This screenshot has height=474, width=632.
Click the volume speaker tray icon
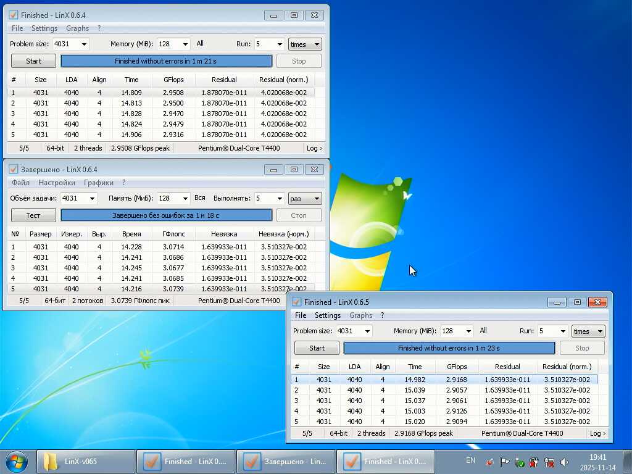point(564,462)
